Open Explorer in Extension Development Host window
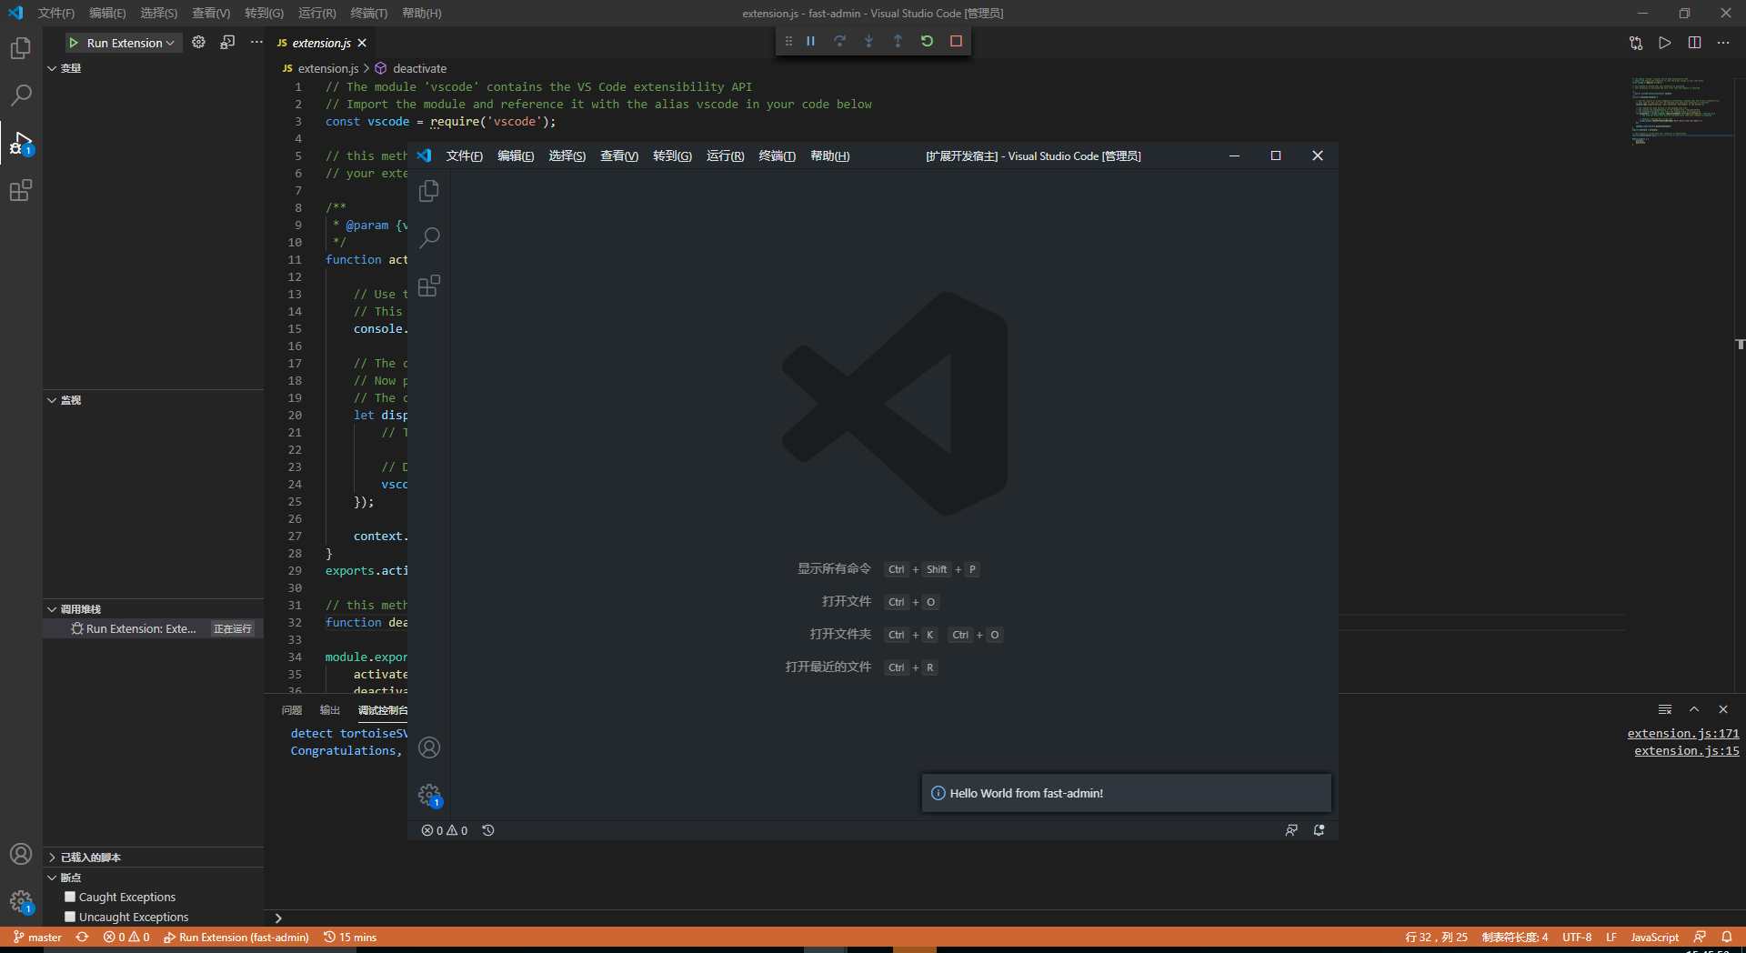The height and width of the screenshot is (953, 1746). 429,191
